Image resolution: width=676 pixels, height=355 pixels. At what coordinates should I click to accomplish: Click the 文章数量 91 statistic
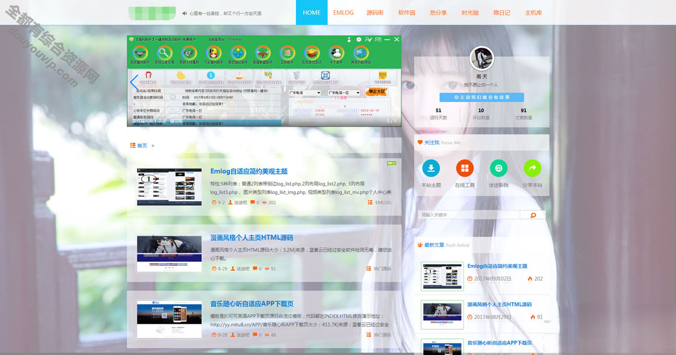pyautogui.click(x=523, y=114)
